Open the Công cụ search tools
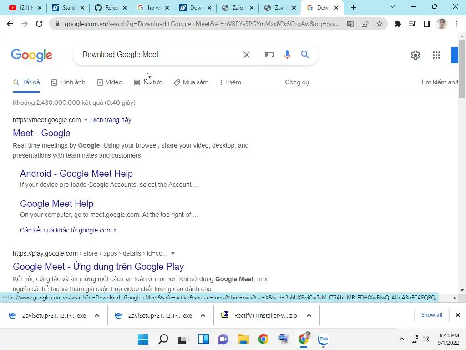Viewport: 466px width, 350px height. [x=297, y=82]
